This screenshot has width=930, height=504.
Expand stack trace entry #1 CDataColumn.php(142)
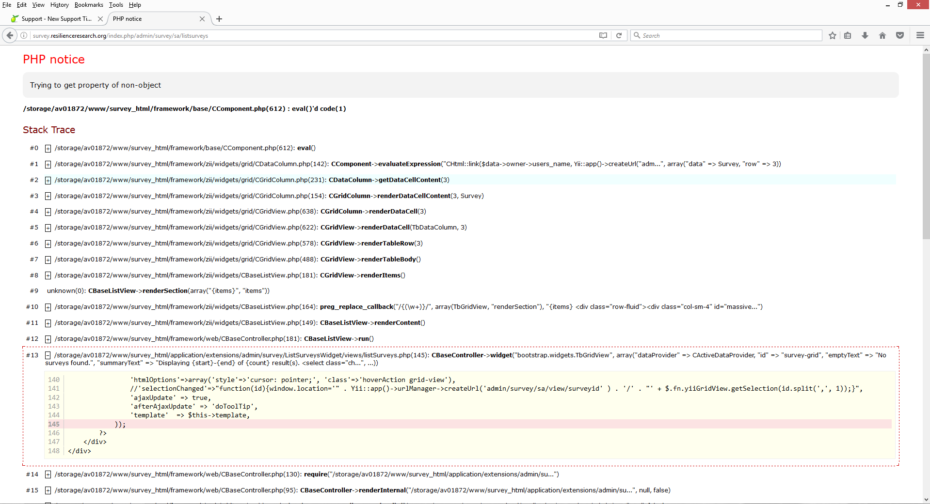tap(48, 164)
